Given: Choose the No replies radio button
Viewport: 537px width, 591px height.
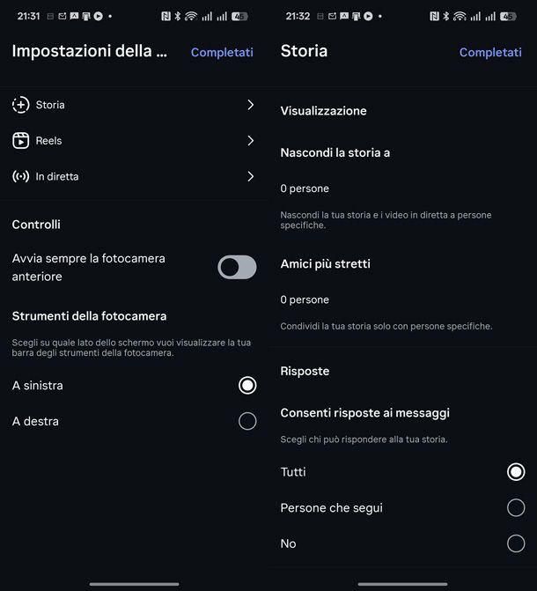Looking at the screenshot, I should (x=516, y=543).
